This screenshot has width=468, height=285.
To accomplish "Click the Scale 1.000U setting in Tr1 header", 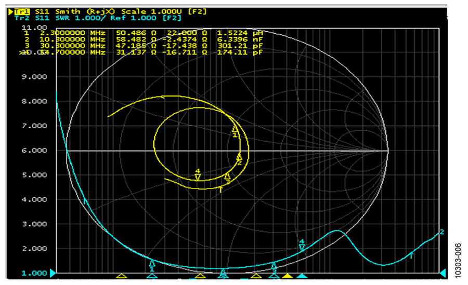I will click(x=151, y=11).
